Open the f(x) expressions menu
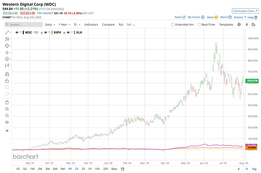Screen dimensions: 261x173 coord(121,25)
